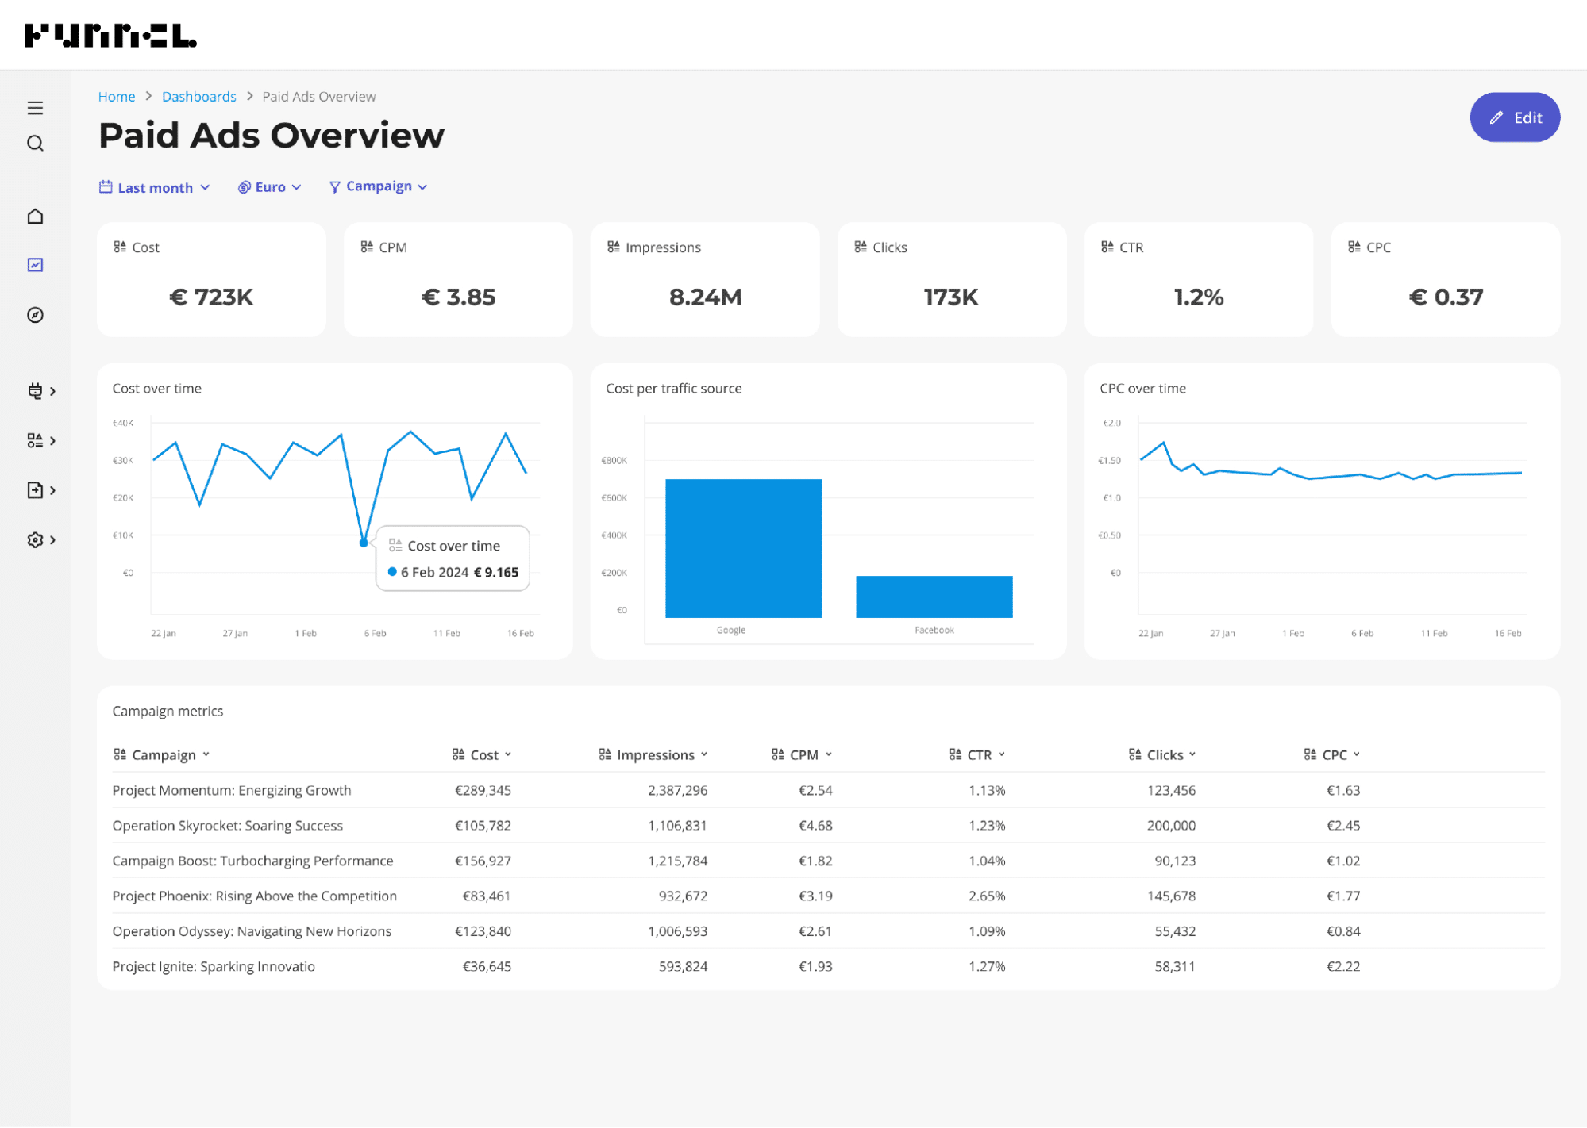This screenshot has height=1128, width=1587.
Task: Open the hamburger navigation menu
Action: tap(35, 107)
